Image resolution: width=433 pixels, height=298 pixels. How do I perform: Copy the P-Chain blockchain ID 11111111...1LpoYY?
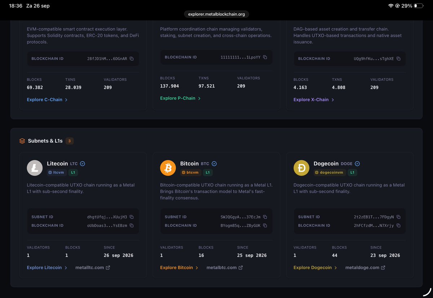point(265,57)
